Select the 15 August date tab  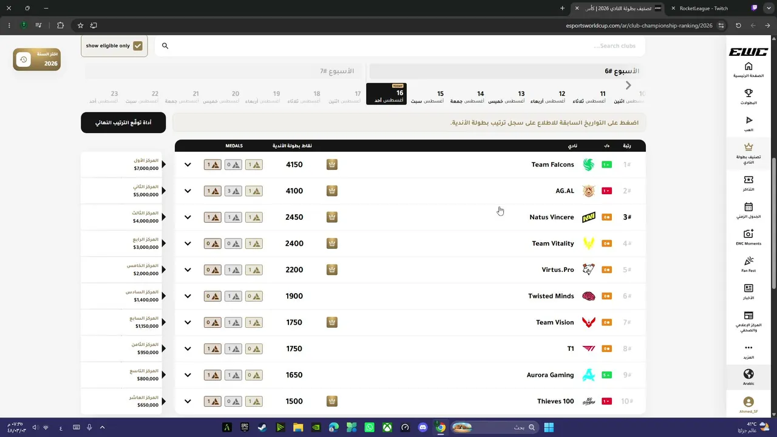[x=427, y=97]
